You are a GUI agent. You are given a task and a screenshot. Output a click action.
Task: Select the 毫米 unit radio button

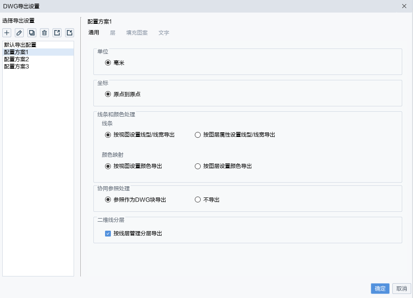[x=108, y=63]
